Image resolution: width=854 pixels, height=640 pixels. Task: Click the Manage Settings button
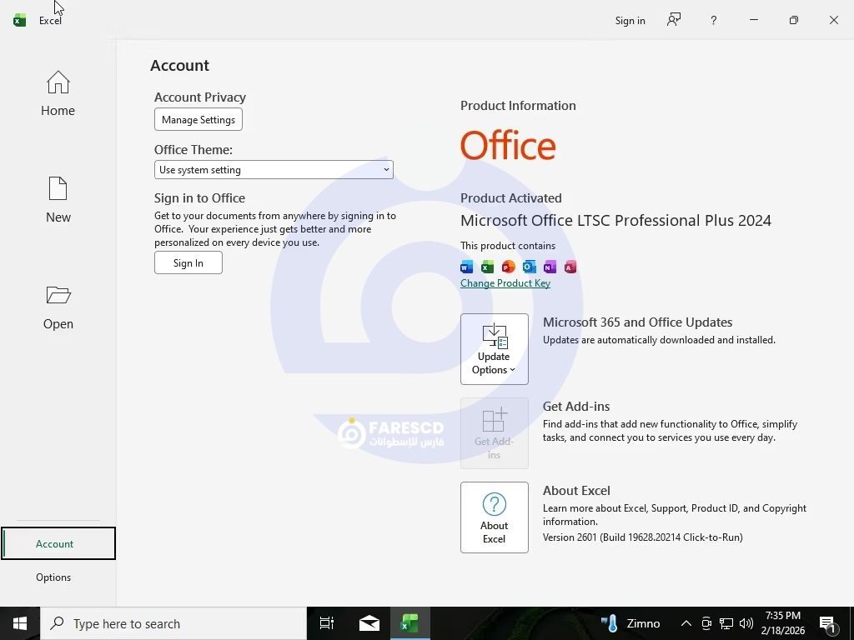pos(198,120)
